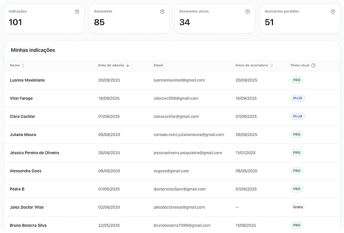Click the Plano atual column header

(300, 65)
